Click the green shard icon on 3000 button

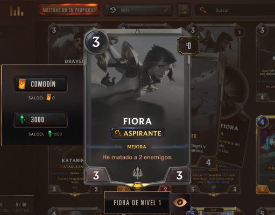[x=22, y=119]
